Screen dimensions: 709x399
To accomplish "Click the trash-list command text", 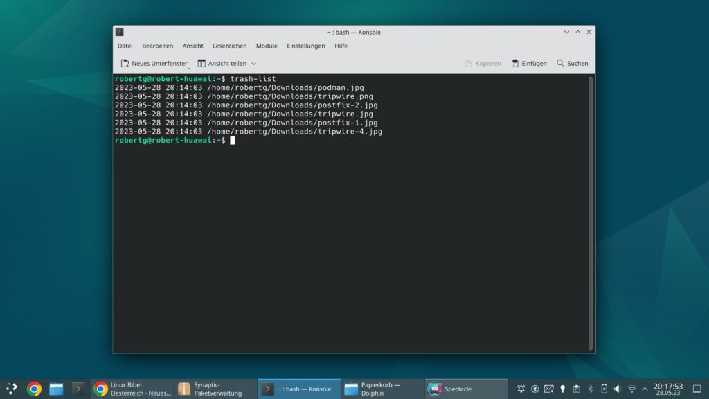I will click(x=253, y=79).
